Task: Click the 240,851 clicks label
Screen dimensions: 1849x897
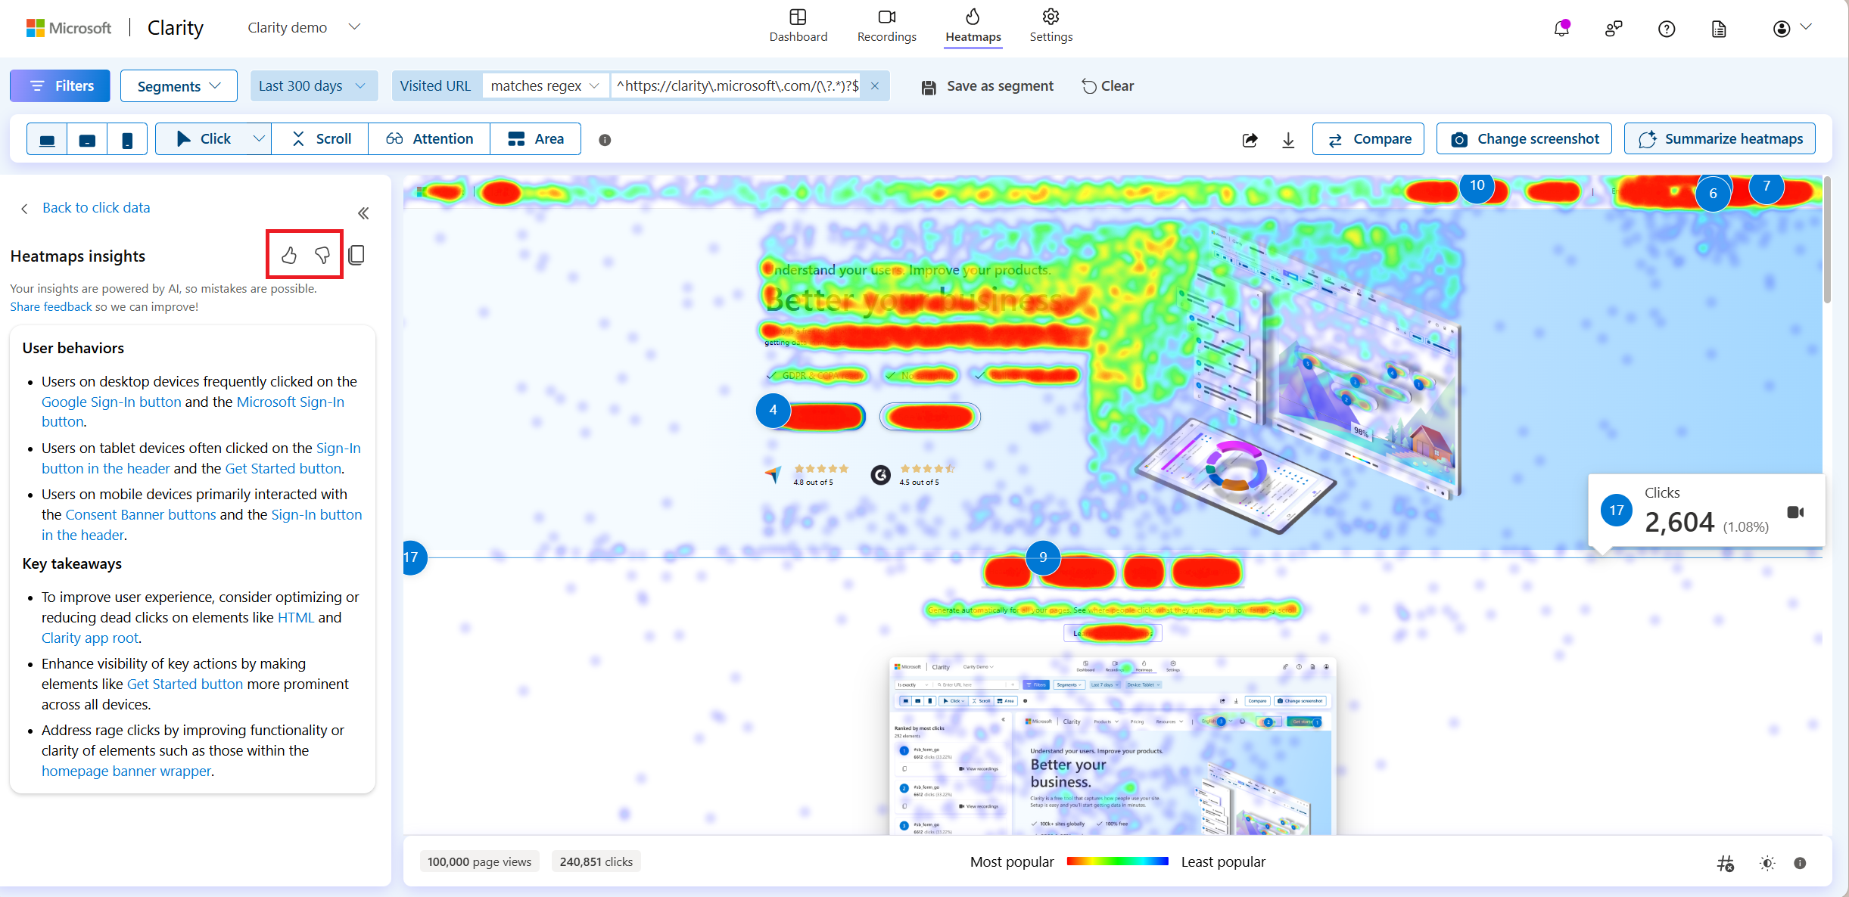Action: (x=596, y=862)
